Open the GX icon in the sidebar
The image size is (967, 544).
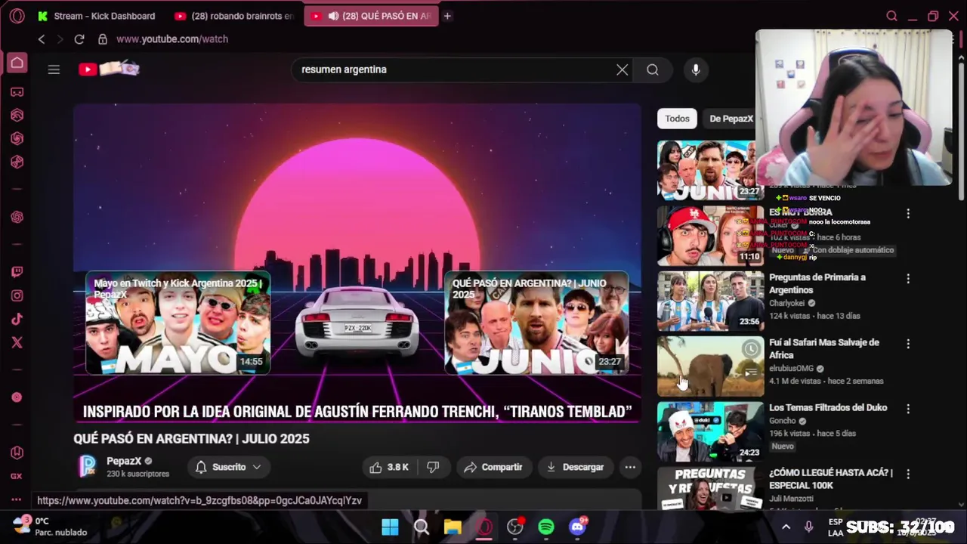17,476
